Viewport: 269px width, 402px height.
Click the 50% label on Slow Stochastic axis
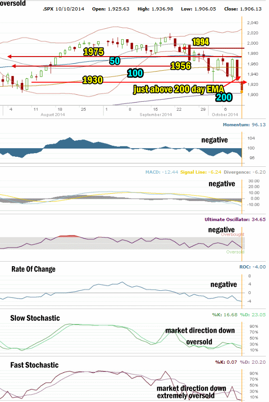[253, 338]
